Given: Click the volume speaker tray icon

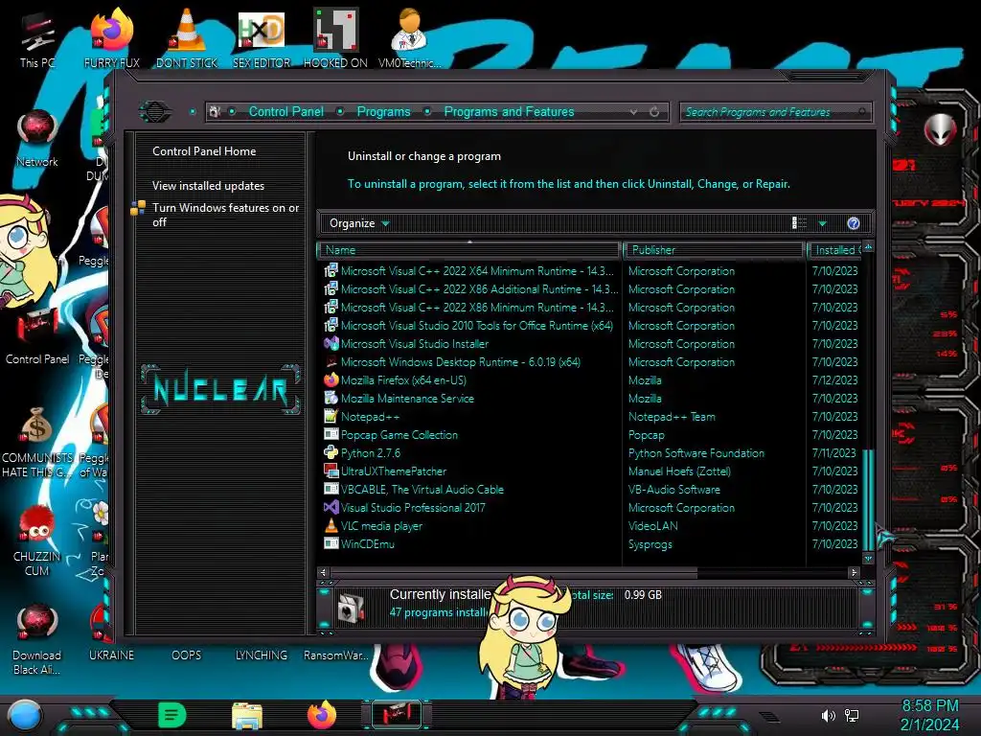Looking at the screenshot, I should (x=828, y=715).
